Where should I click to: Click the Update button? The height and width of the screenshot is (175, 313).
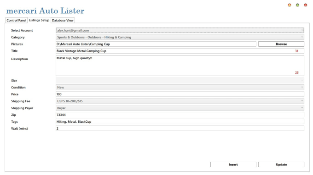[281, 164]
